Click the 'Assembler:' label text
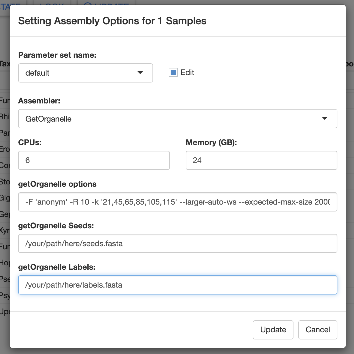The image size is (354, 354). [39, 101]
